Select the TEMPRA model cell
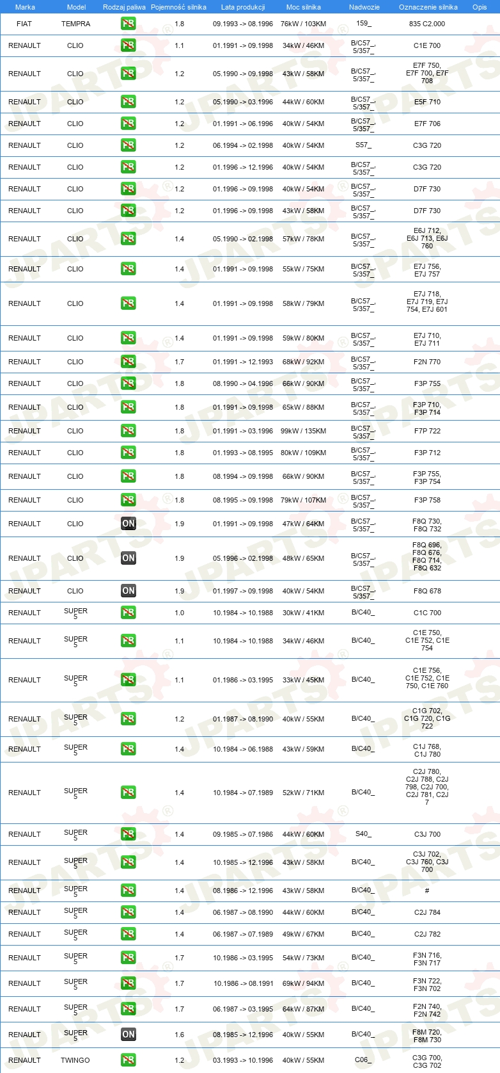This screenshot has width=500, height=1073. 75,24
